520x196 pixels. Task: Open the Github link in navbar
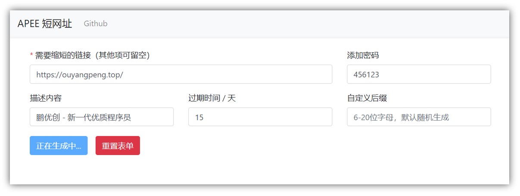tap(96, 24)
